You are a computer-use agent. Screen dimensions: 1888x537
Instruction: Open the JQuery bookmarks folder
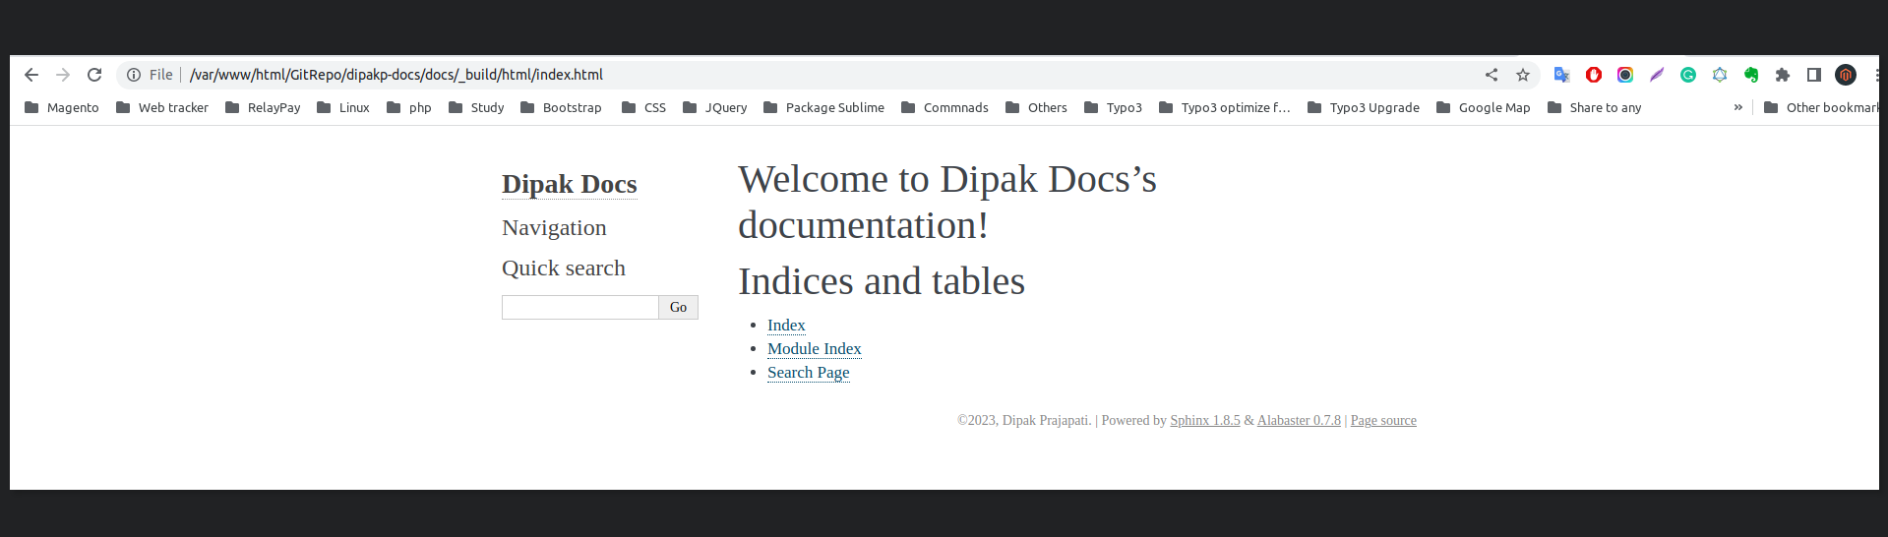coord(715,108)
